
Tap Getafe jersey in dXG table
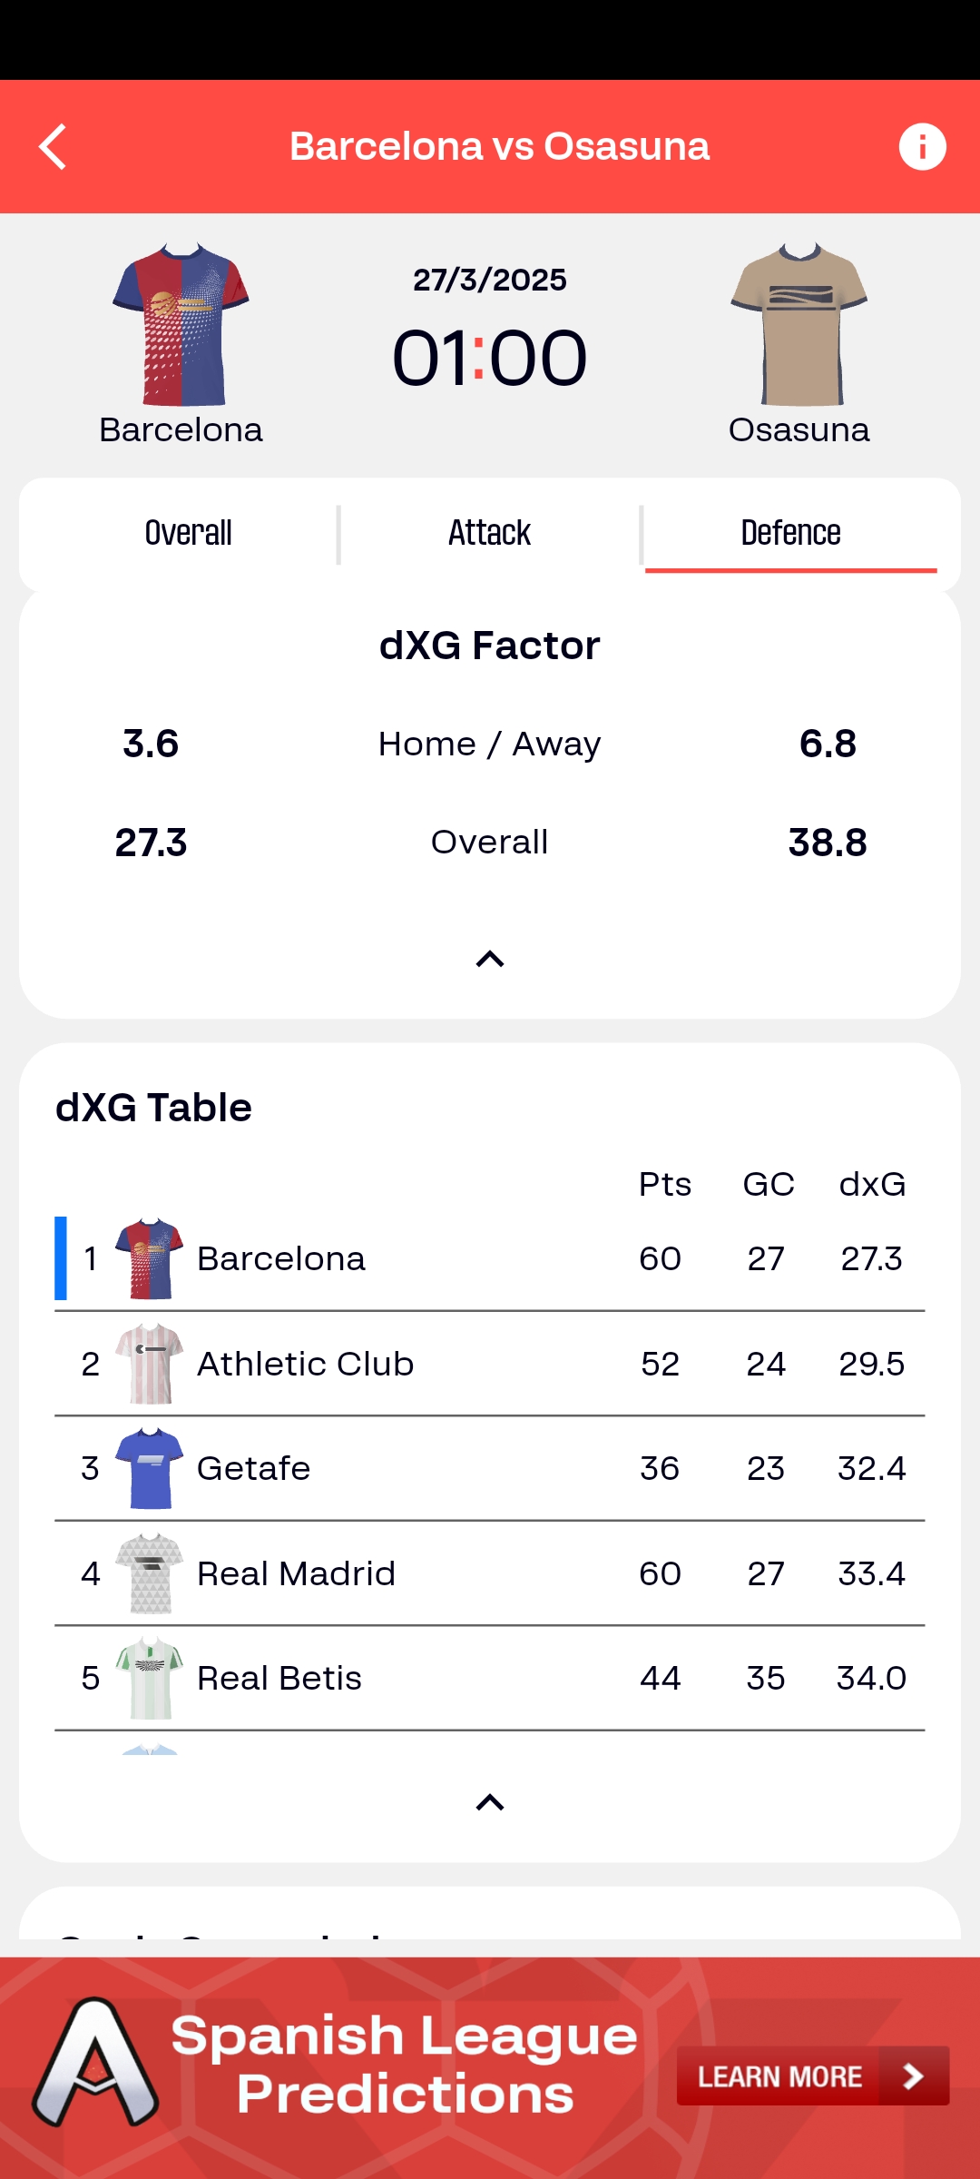[150, 1468]
